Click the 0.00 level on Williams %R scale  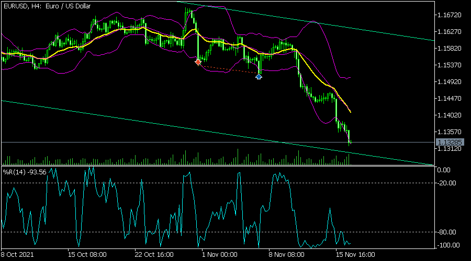444,170
